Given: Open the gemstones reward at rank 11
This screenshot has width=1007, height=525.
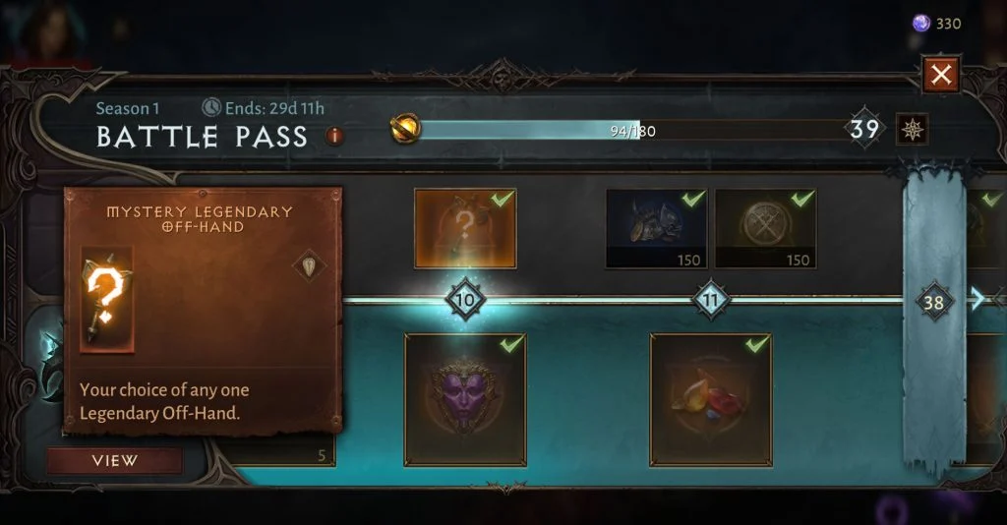Looking at the screenshot, I should [x=711, y=399].
